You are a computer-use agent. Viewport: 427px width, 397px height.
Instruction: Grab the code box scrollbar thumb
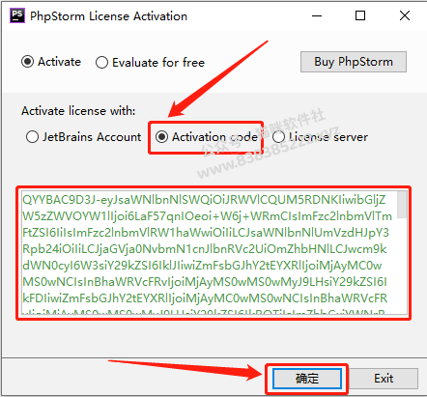[402, 205]
